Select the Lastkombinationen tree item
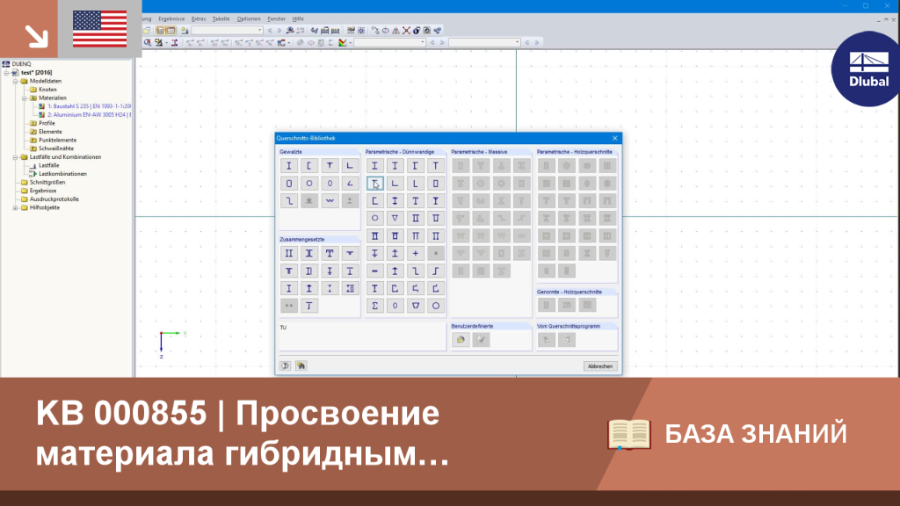The width and height of the screenshot is (900, 506). point(62,174)
